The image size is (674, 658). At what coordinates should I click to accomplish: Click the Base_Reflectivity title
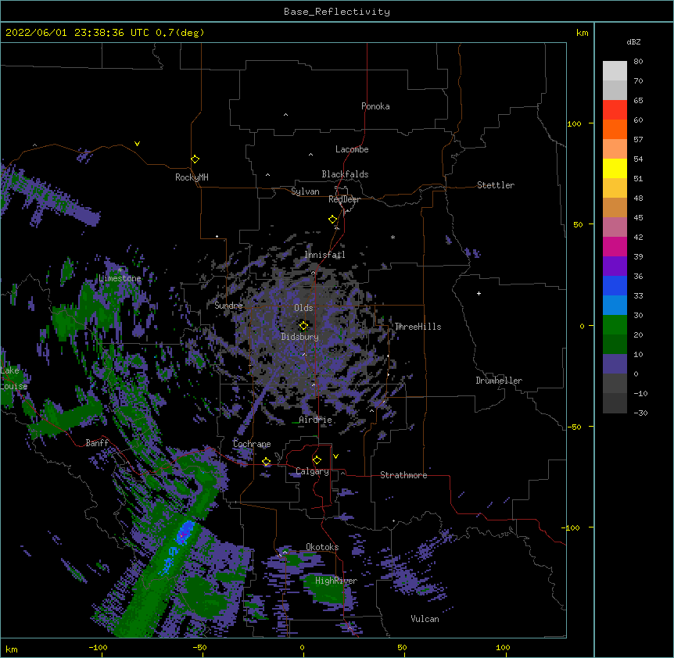337,12
